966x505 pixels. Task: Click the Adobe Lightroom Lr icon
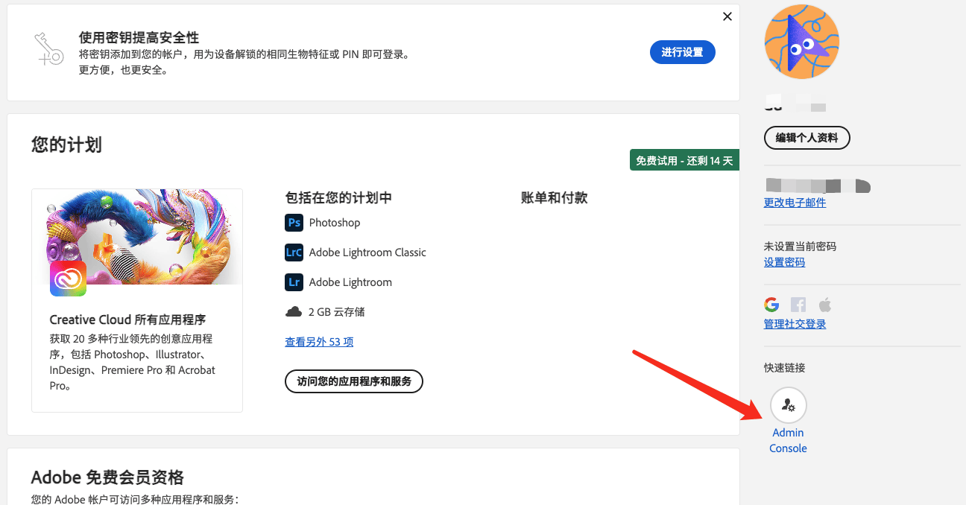point(294,282)
